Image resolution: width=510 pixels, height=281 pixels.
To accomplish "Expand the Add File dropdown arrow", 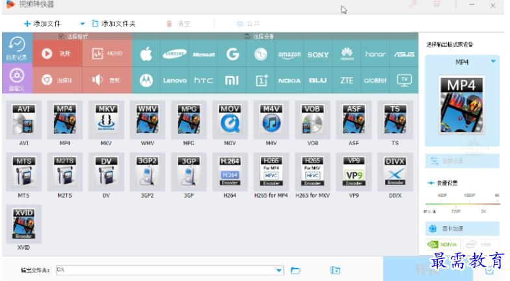I will pos(82,23).
